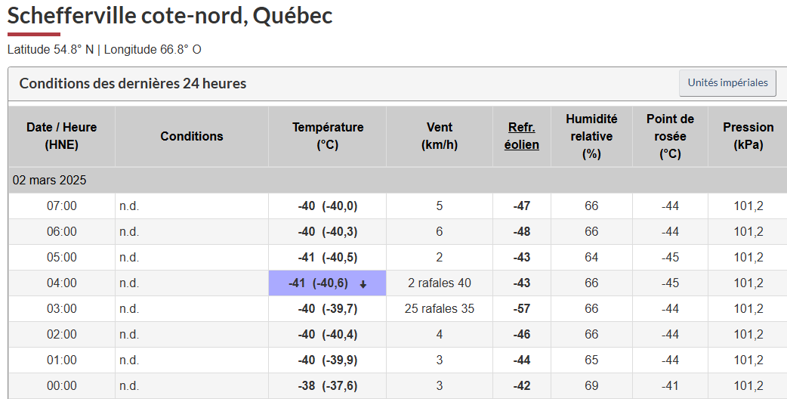Click the 02 mars 2025 date row
787x399 pixels.
(x=50, y=181)
